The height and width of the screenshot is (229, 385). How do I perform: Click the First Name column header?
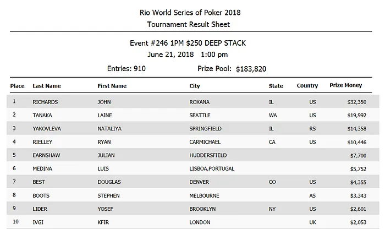pos(112,86)
